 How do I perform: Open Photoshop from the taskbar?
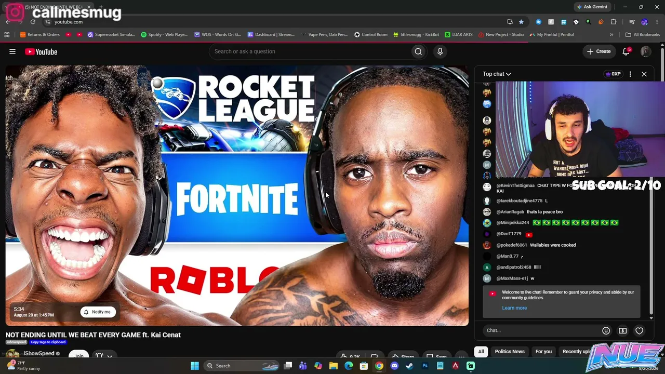[425, 366]
